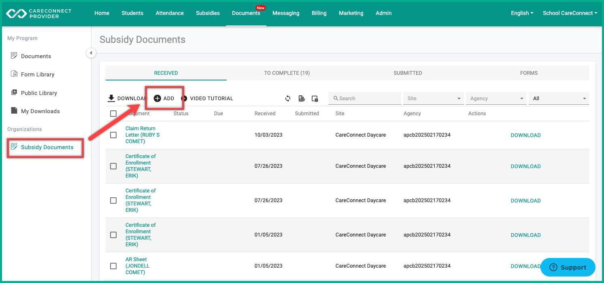604x283 pixels.
Task: Open the Admin menu
Action: [383, 13]
